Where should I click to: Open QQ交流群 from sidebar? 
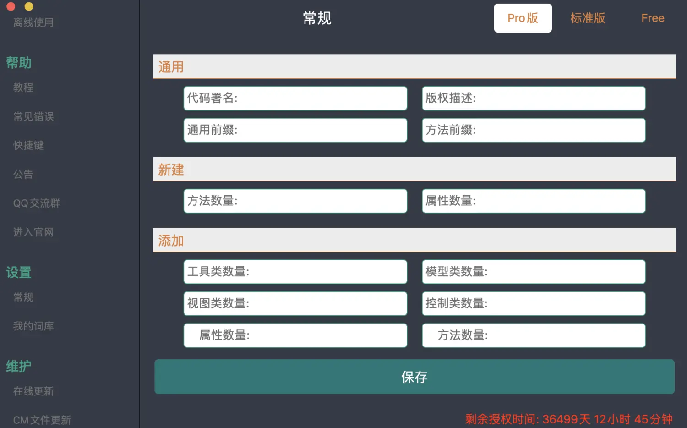(37, 203)
